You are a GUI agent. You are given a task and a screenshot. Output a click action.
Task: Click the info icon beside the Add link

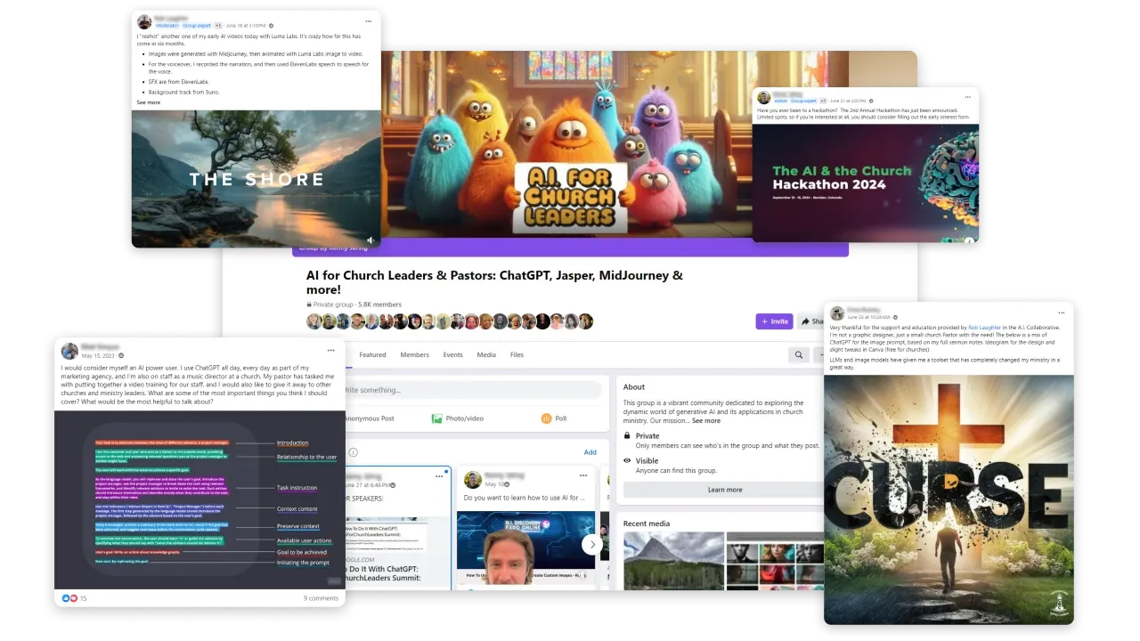tap(354, 452)
